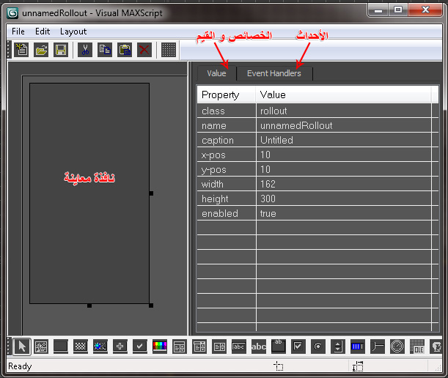Click the Property column header
Screen dimensions: 448x378
pyautogui.click(x=226, y=94)
